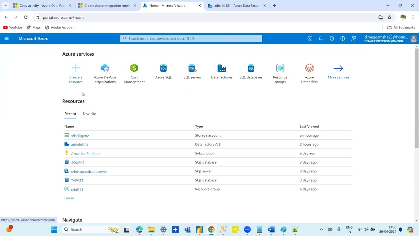This screenshot has height=236, width=419.
Task: Open the Azure for Students subscription
Action: 85,153
